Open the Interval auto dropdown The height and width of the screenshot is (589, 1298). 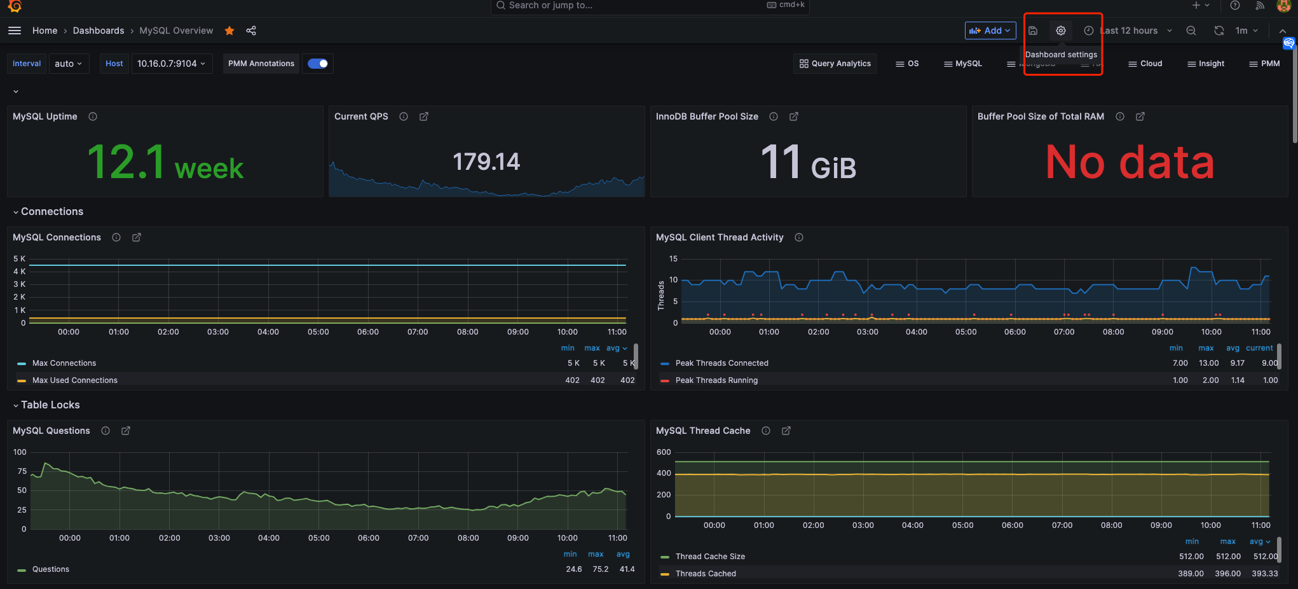click(x=68, y=64)
